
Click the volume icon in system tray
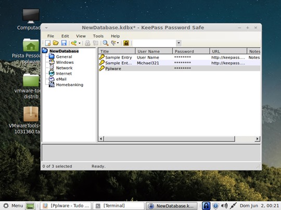pos(224,206)
